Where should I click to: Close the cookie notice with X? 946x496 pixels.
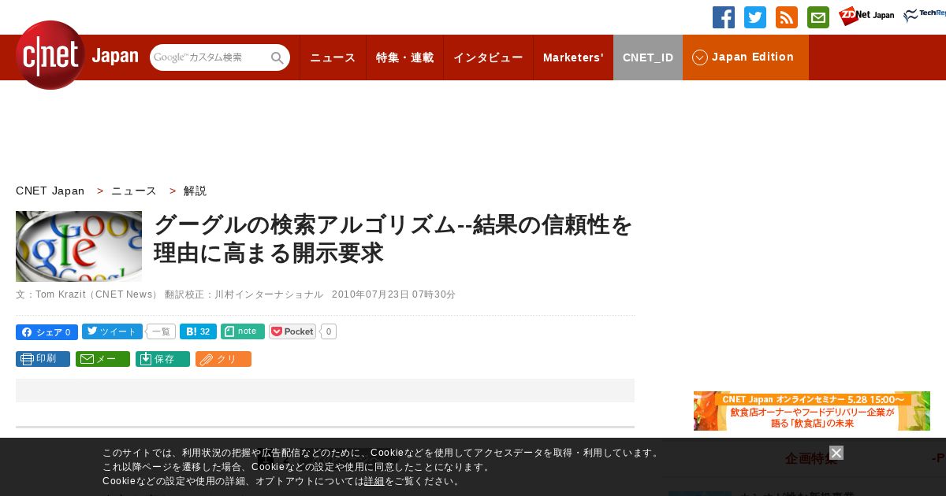(x=836, y=453)
